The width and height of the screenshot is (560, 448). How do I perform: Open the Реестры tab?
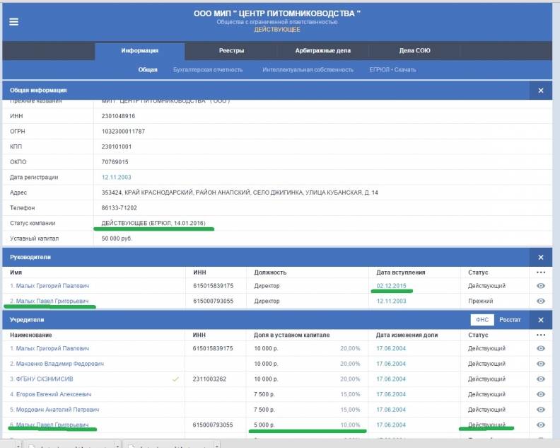231,50
